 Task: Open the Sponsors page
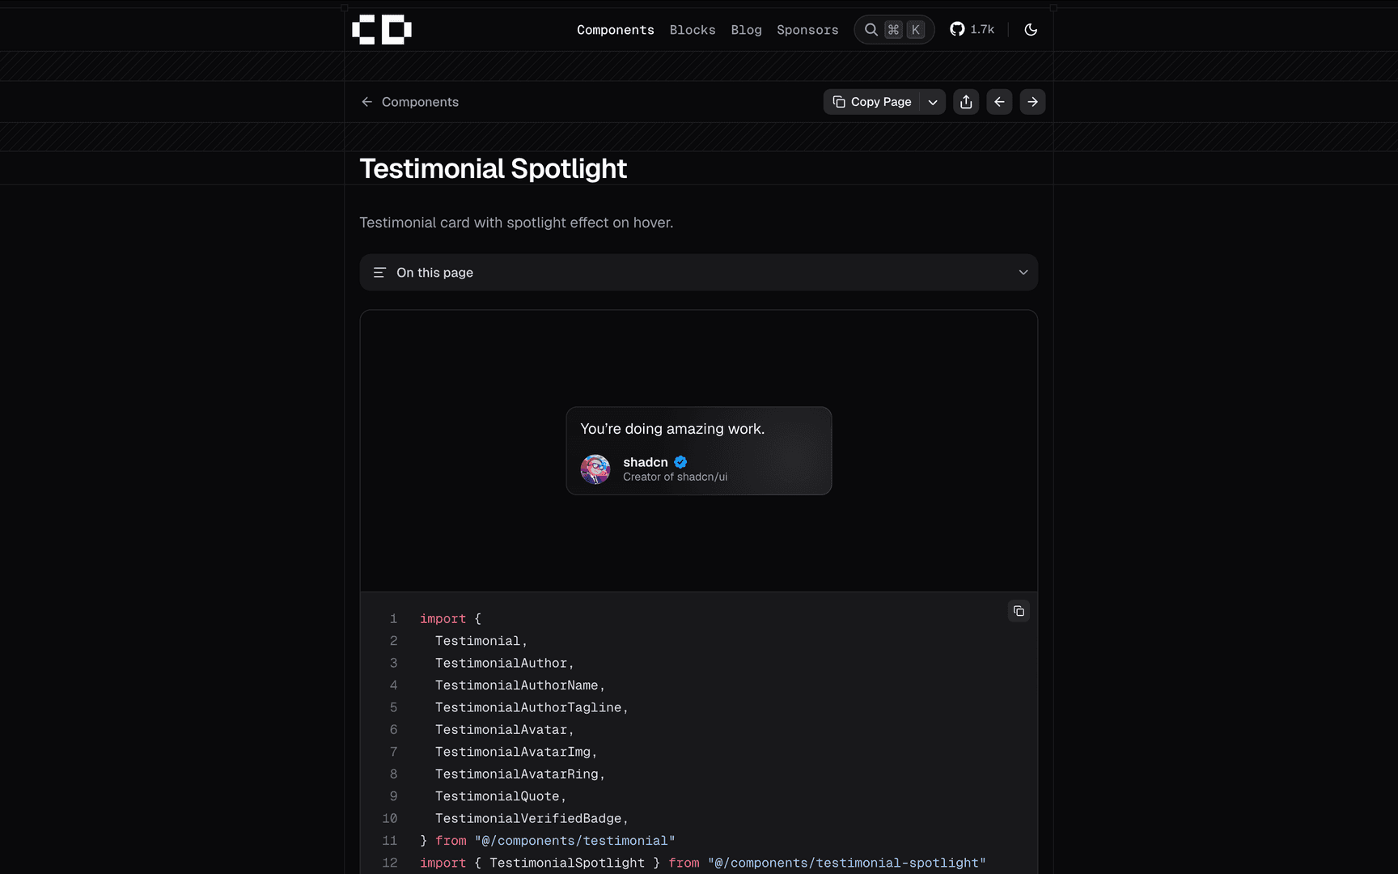[x=807, y=30]
